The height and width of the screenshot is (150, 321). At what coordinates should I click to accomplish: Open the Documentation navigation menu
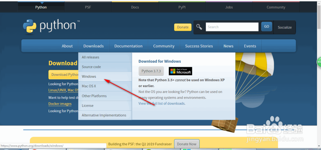[128, 46]
